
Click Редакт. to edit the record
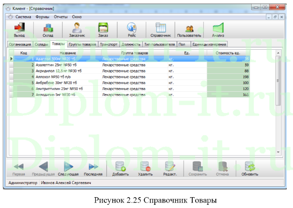pyautogui.click(x=170, y=168)
